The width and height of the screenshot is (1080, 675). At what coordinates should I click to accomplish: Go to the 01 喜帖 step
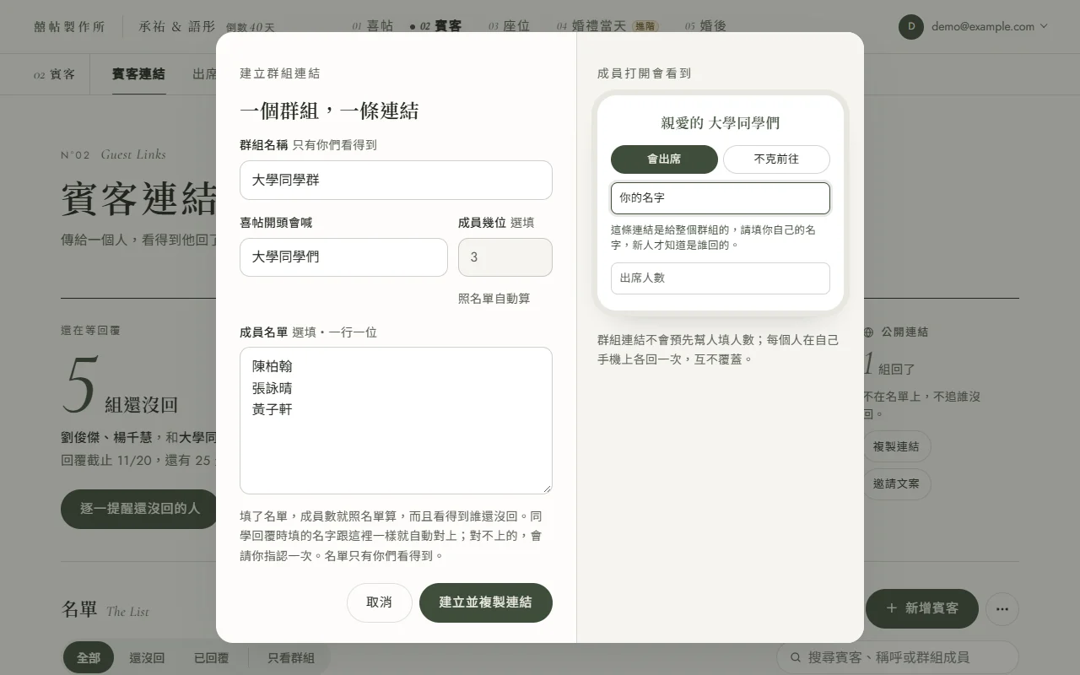(372, 26)
